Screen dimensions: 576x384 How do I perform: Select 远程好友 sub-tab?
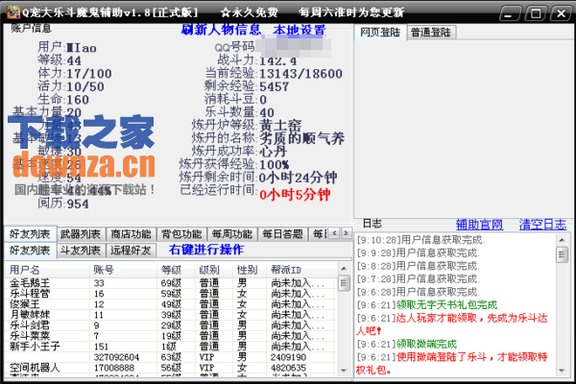click(131, 251)
